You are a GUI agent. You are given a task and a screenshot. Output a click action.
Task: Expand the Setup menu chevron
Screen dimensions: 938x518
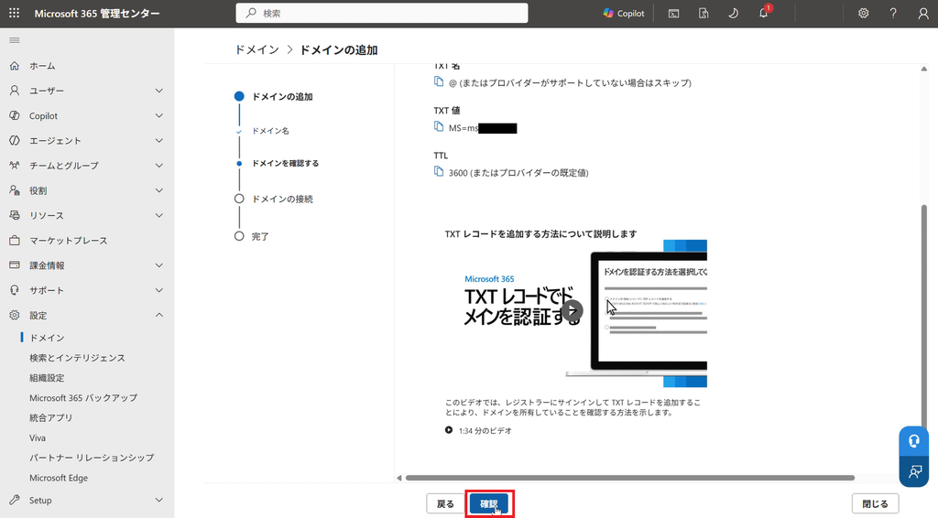click(159, 500)
